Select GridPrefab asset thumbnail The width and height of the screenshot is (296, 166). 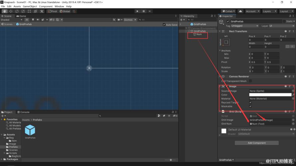[x=30, y=130]
